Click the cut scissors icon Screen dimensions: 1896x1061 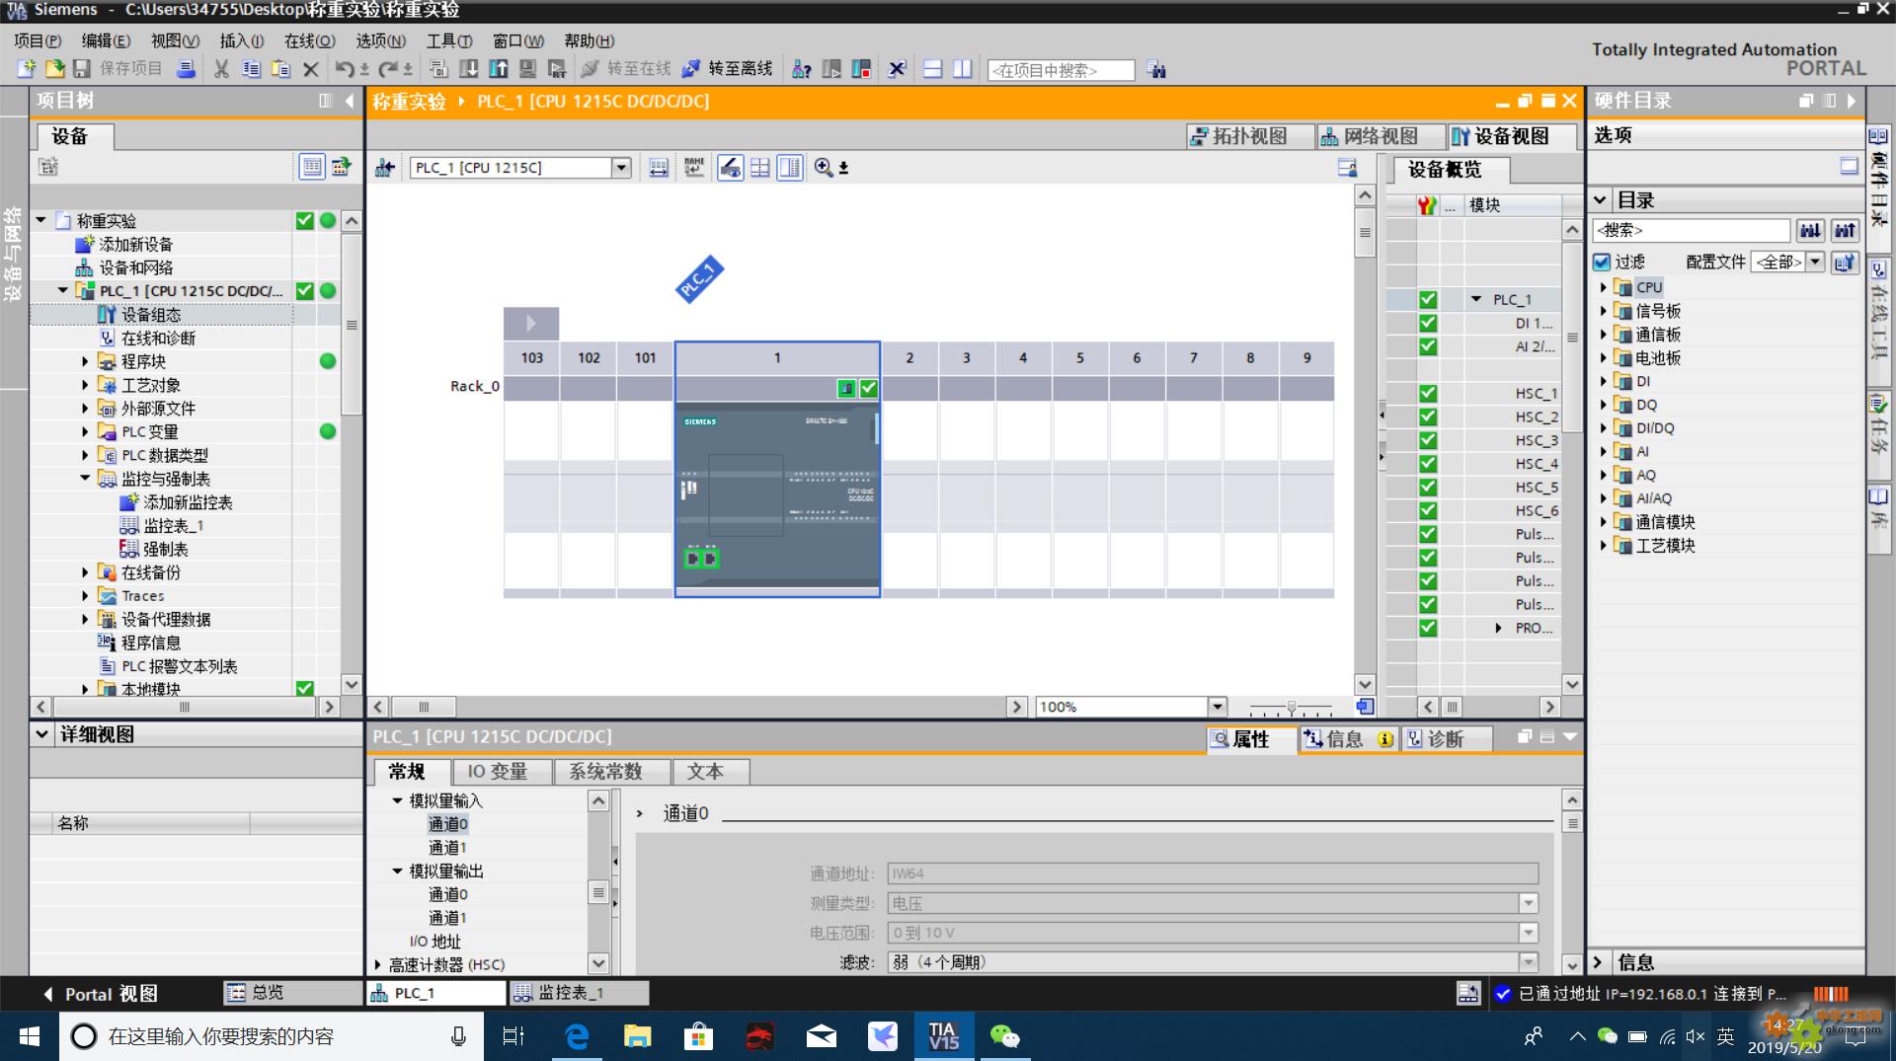tap(221, 69)
